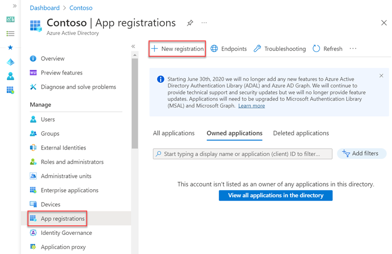The width and height of the screenshot is (392, 254).
Task: Click the Roles and administrators icon
Action: (x=33, y=162)
